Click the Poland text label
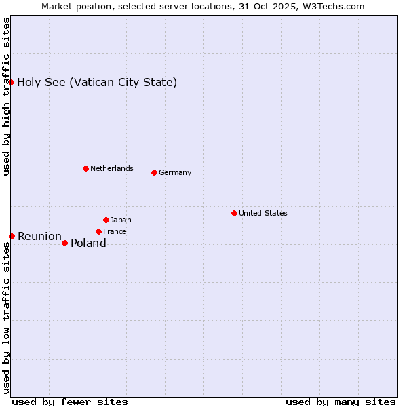Screen dimensions: 407x407 [x=88, y=244]
